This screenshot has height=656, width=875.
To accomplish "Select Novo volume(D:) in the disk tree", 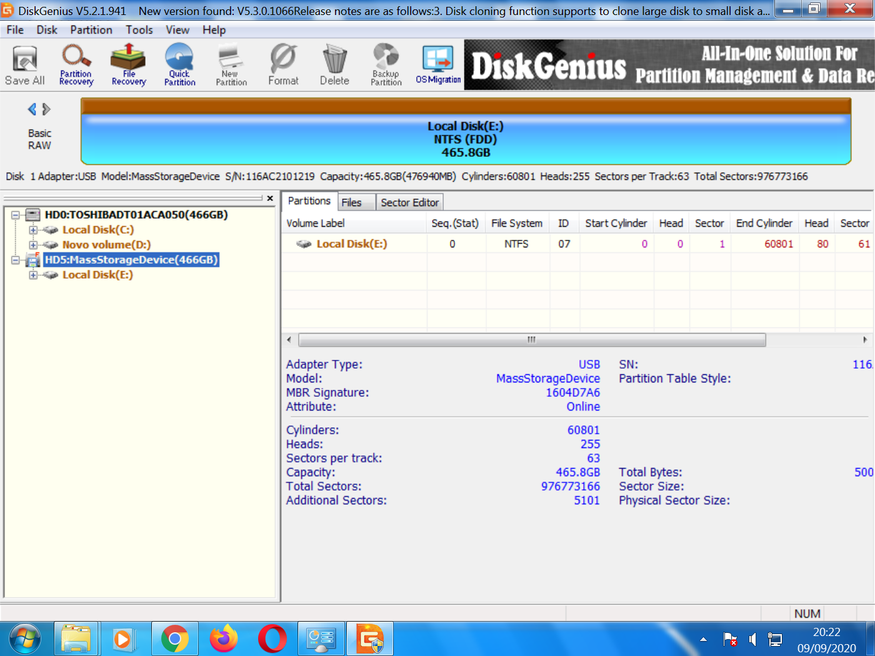I will click(106, 245).
